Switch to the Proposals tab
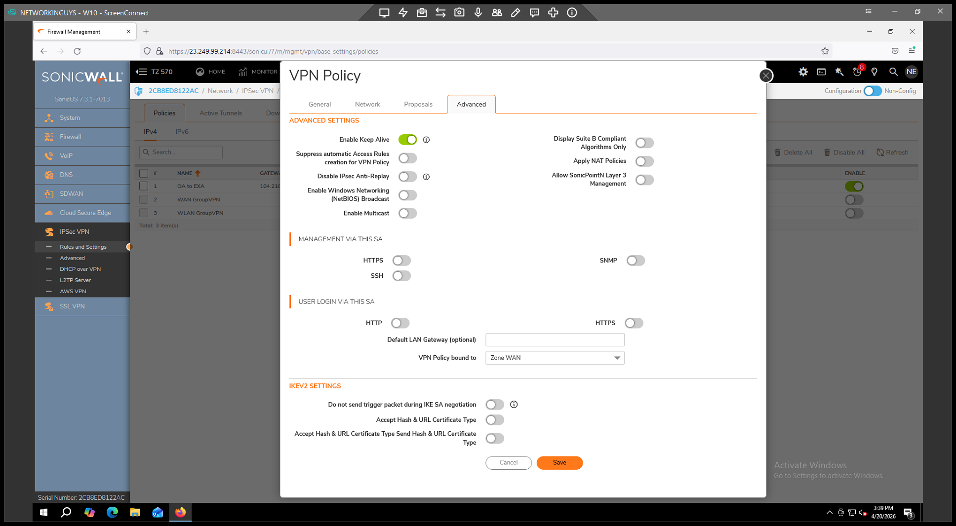The image size is (956, 526). (418, 104)
